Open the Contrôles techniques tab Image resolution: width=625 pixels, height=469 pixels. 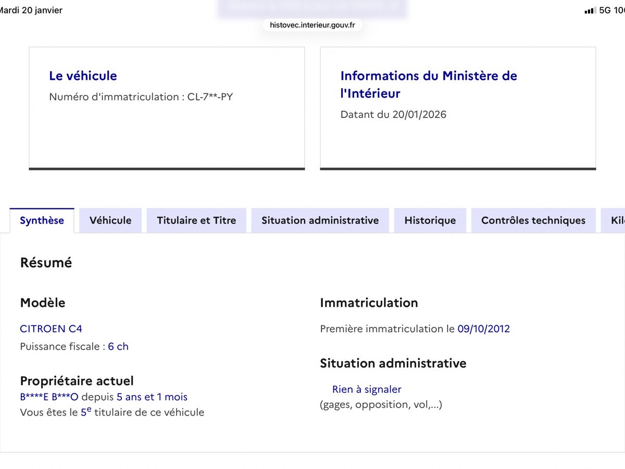pyautogui.click(x=533, y=220)
